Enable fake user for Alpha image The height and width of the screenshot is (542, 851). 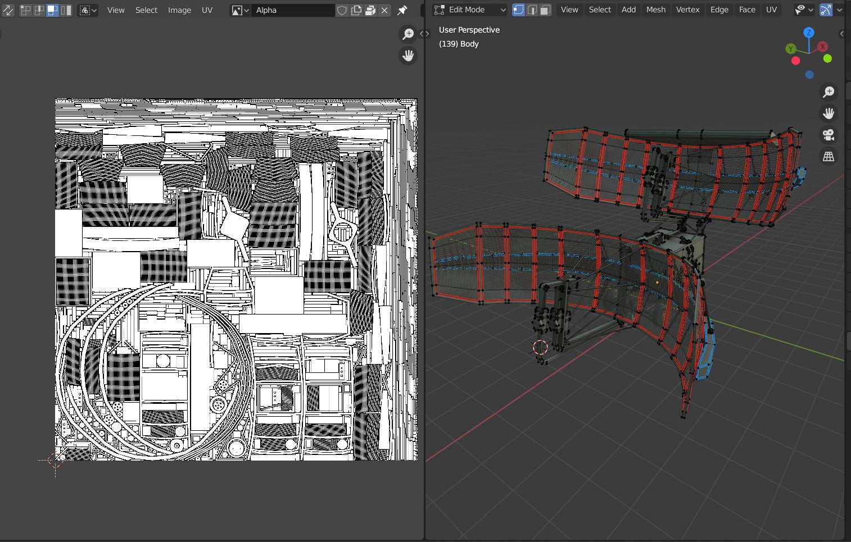coord(342,10)
